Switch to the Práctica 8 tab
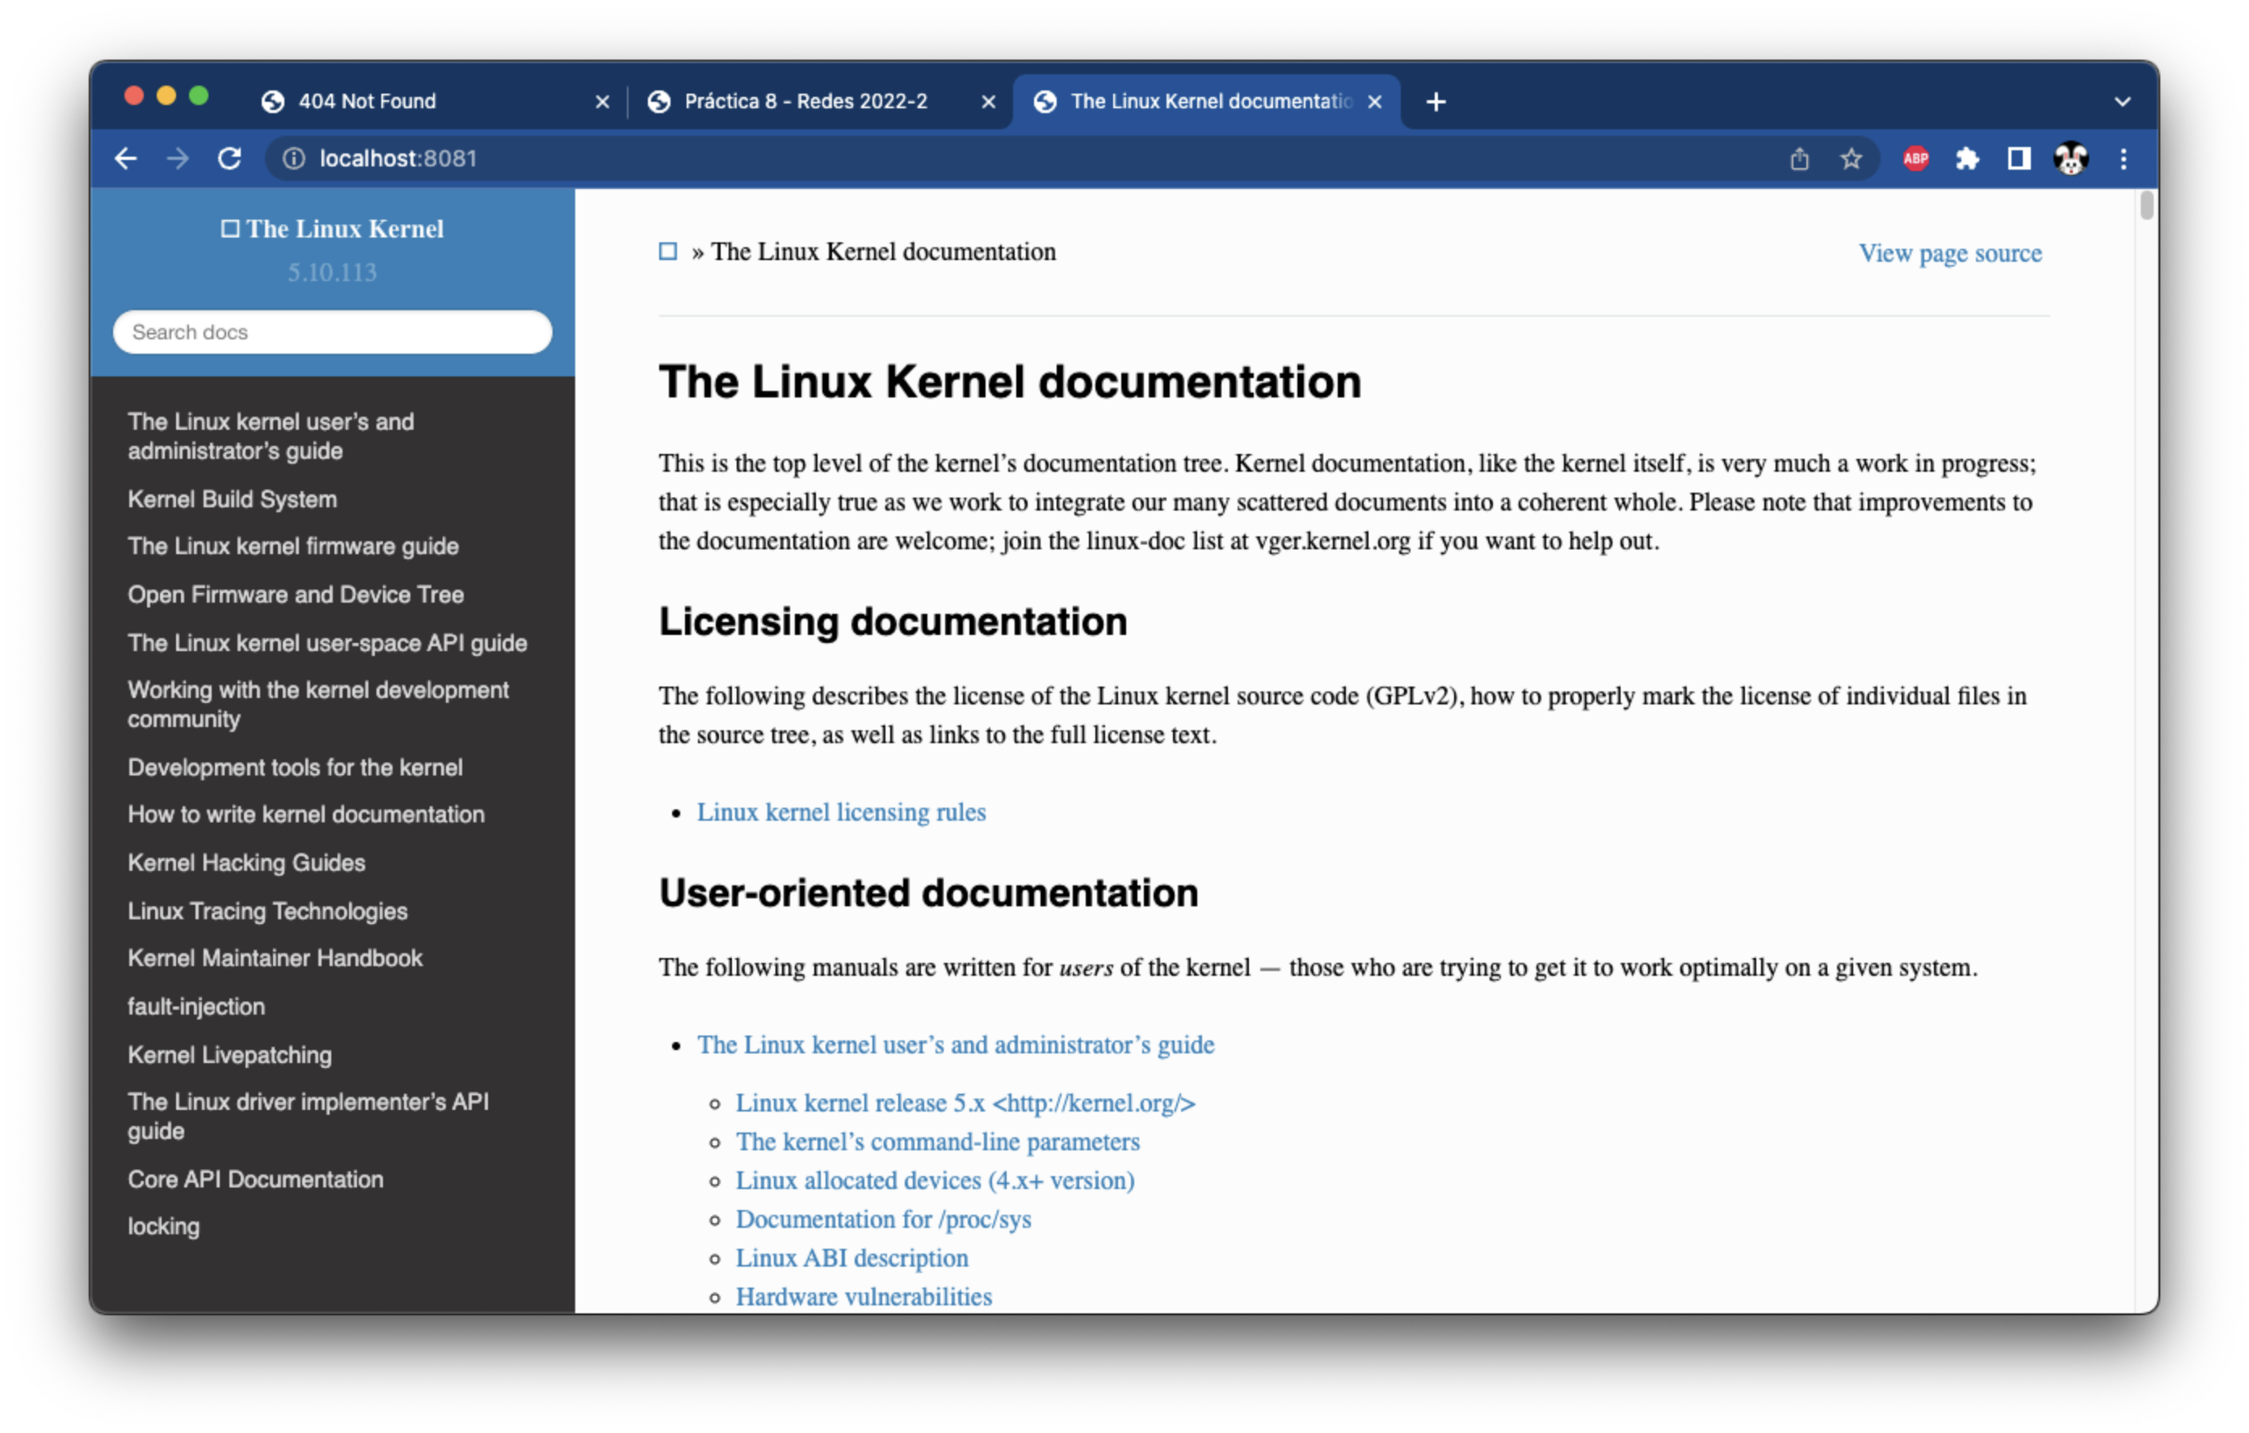Viewport: 2249px width, 1433px height. [805, 102]
